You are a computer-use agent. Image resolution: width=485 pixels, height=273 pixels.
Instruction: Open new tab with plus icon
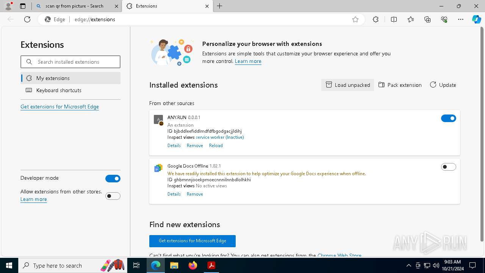click(220, 6)
